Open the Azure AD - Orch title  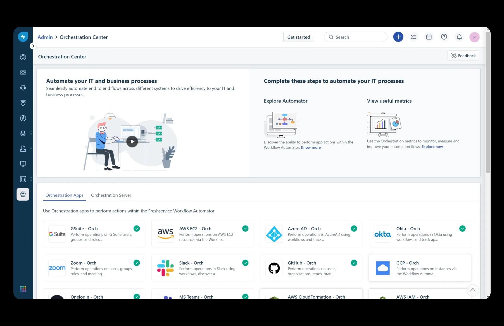coord(304,229)
